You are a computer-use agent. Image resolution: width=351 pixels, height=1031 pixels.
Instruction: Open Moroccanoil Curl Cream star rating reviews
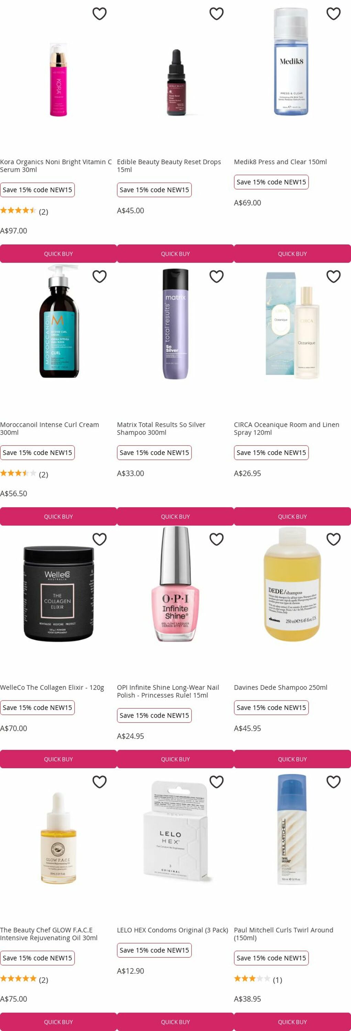pyautogui.click(x=24, y=474)
